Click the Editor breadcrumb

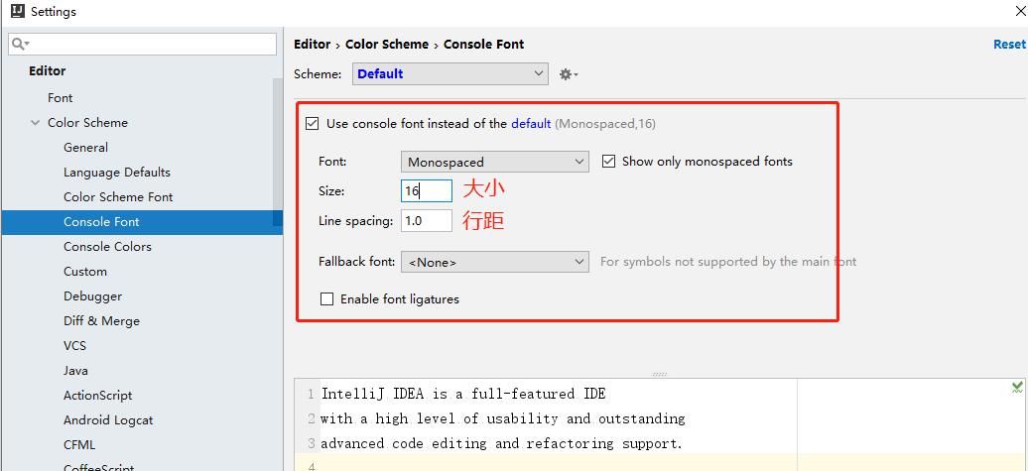coord(312,44)
